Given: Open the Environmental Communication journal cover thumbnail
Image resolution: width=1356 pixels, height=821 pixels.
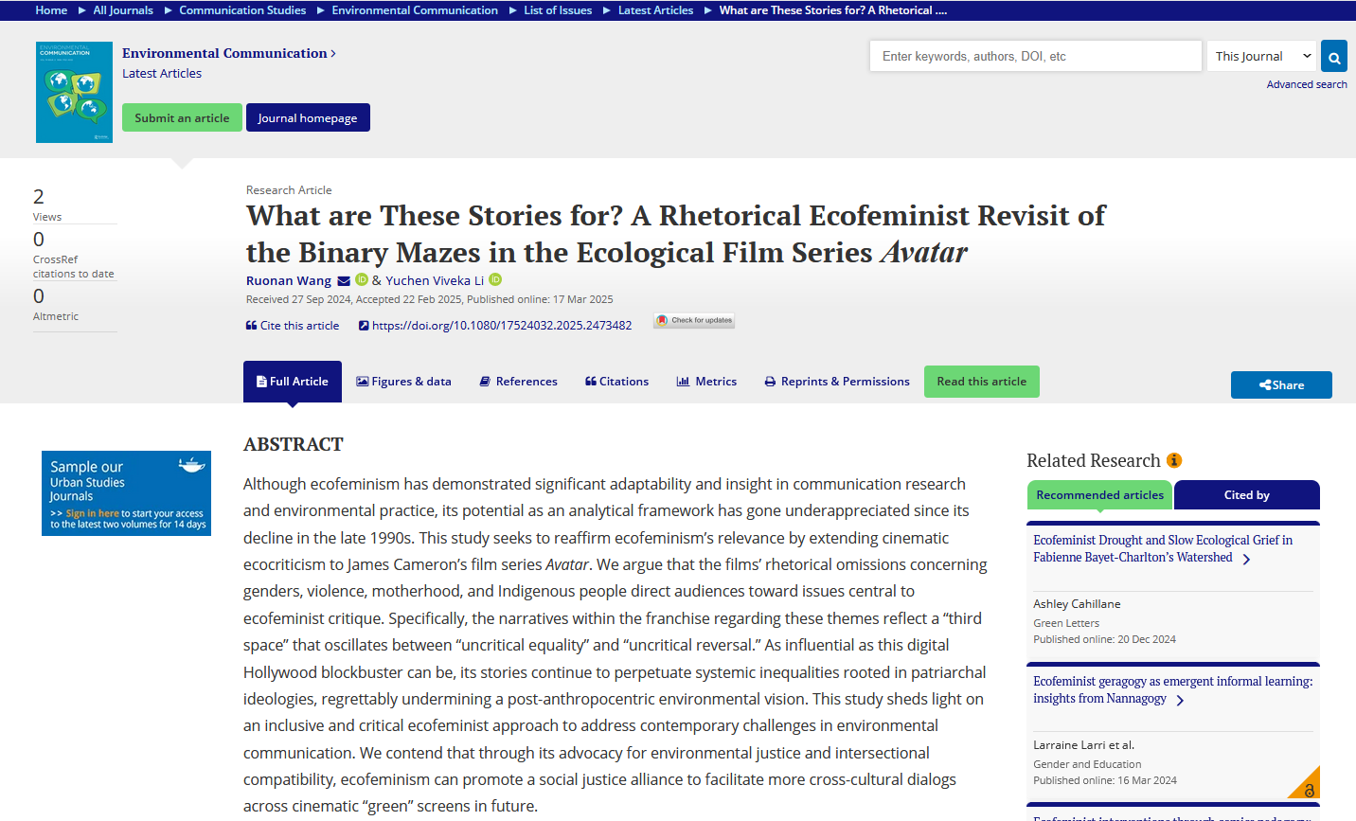Looking at the screenshot, I should point(74,92).
